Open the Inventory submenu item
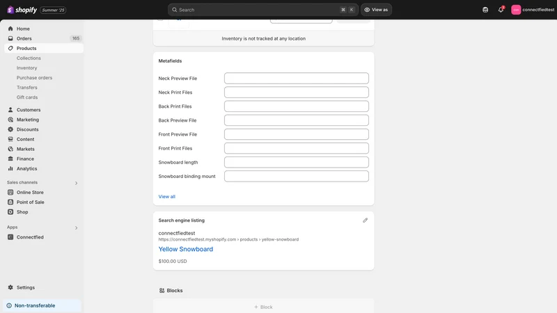 pyautogui.click(x=26, y=67)
